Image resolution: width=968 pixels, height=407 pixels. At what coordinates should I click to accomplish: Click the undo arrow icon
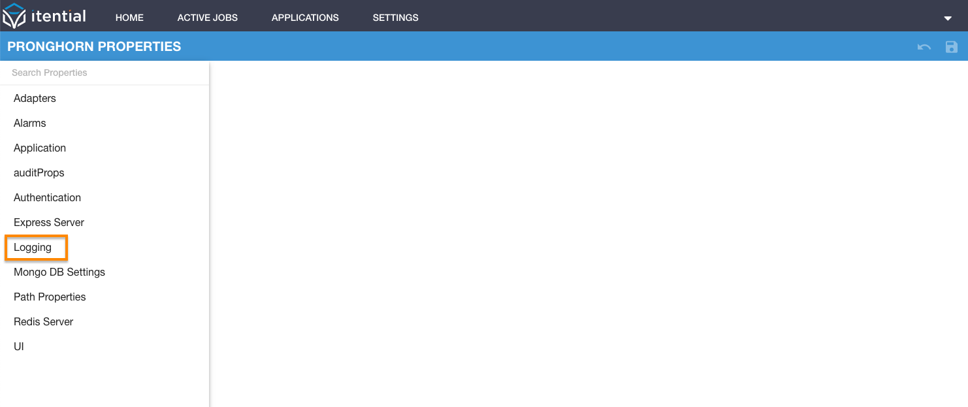click(x=924, y=47)
